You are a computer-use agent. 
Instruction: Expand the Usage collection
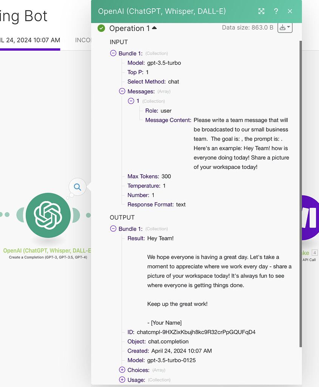pyautogui.click(x=122, y=380)
